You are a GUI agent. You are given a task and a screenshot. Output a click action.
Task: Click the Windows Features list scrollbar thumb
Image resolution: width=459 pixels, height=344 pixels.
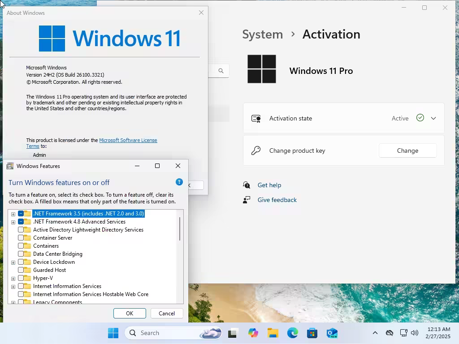point(180,229)
